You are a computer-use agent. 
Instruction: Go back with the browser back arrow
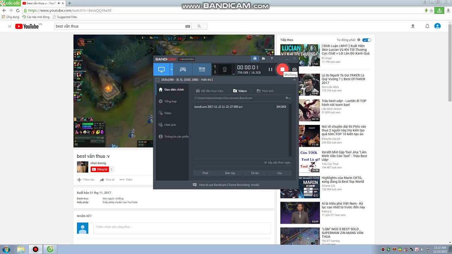4,11
